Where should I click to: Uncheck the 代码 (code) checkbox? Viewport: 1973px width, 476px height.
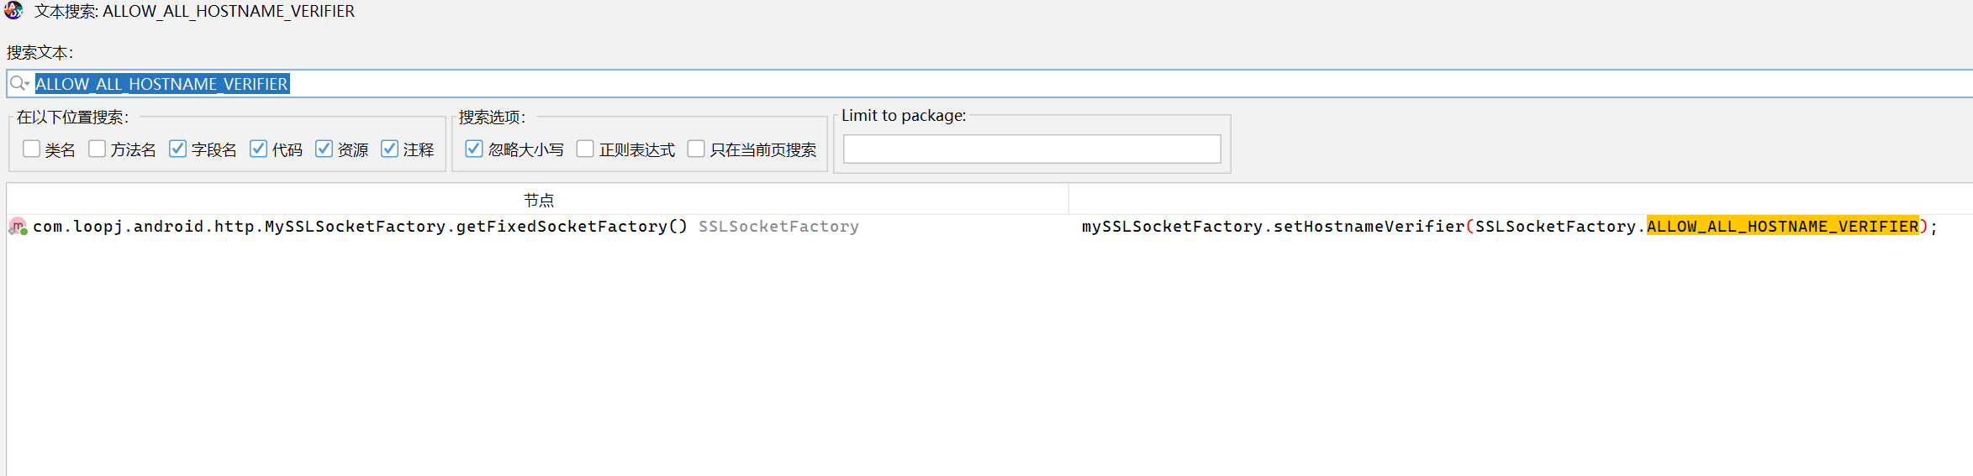coord(259,149)
